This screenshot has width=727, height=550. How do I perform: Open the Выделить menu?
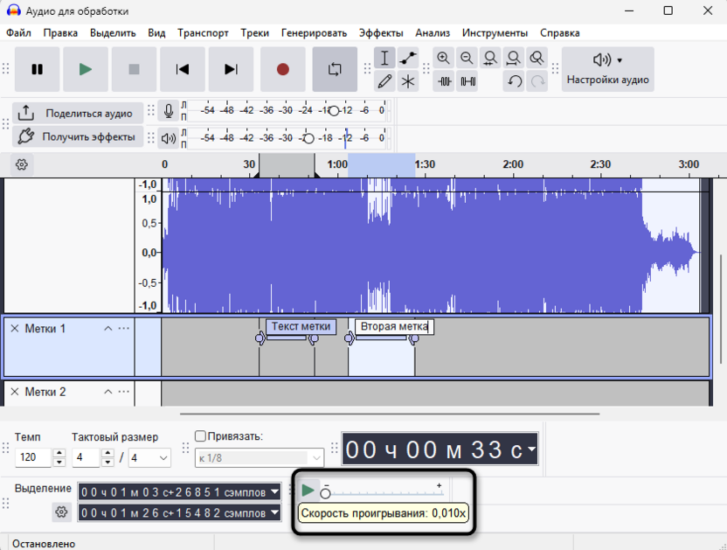tap(113, 33)
